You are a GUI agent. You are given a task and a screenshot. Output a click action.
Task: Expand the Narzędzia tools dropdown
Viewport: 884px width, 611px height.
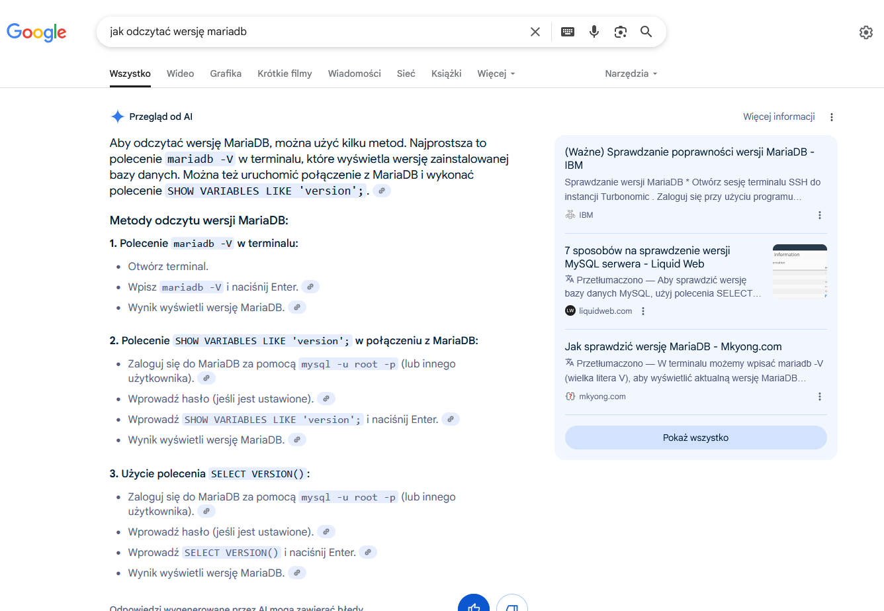click(631, 73)
